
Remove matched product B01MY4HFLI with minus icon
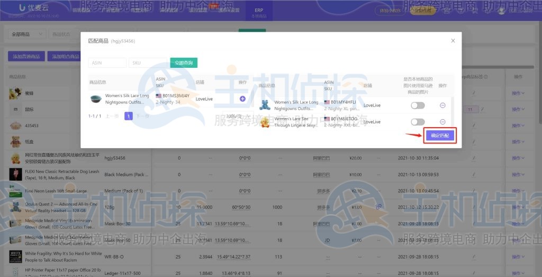coord(442,105)
